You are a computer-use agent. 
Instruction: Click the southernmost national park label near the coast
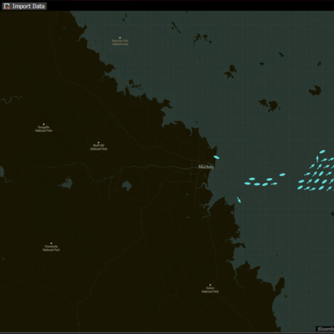[210, 290]
